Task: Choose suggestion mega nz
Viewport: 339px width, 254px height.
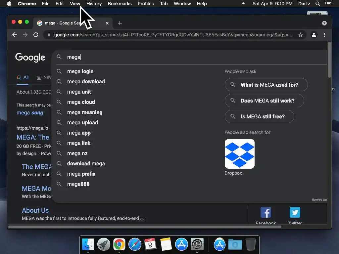Action: (x=77, y=153)
